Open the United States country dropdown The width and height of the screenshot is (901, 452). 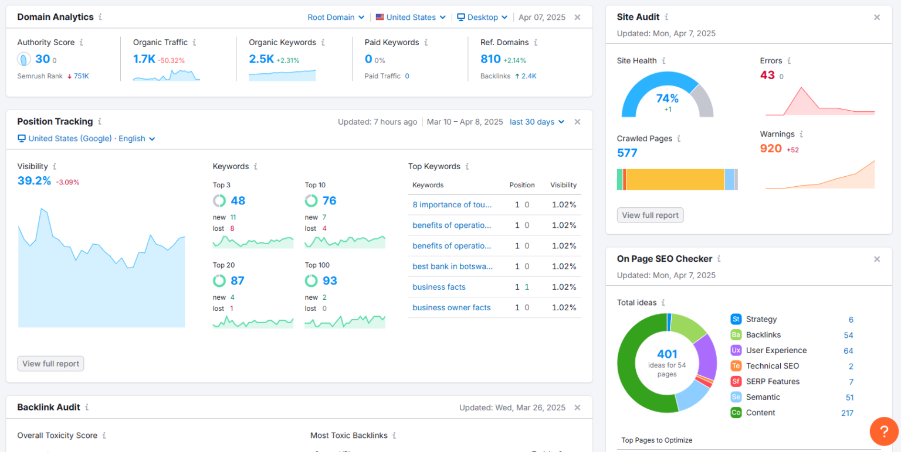coord(410,17)
